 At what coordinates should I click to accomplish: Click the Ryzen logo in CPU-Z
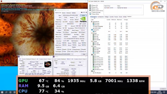click(x=48, y=64)
